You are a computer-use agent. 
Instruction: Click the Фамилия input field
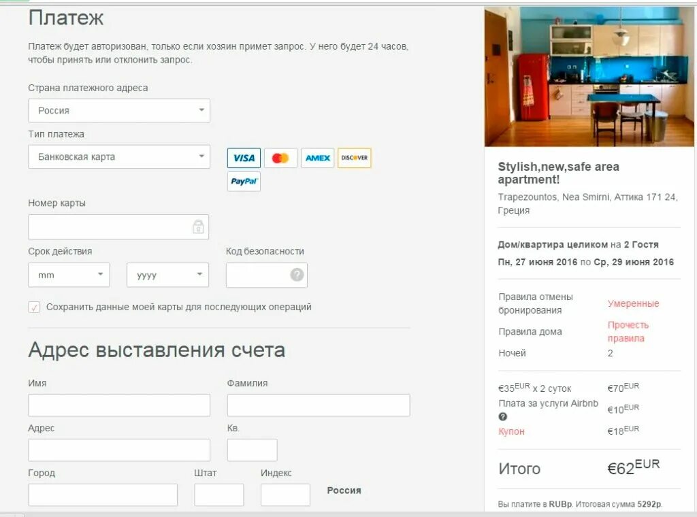319,405
